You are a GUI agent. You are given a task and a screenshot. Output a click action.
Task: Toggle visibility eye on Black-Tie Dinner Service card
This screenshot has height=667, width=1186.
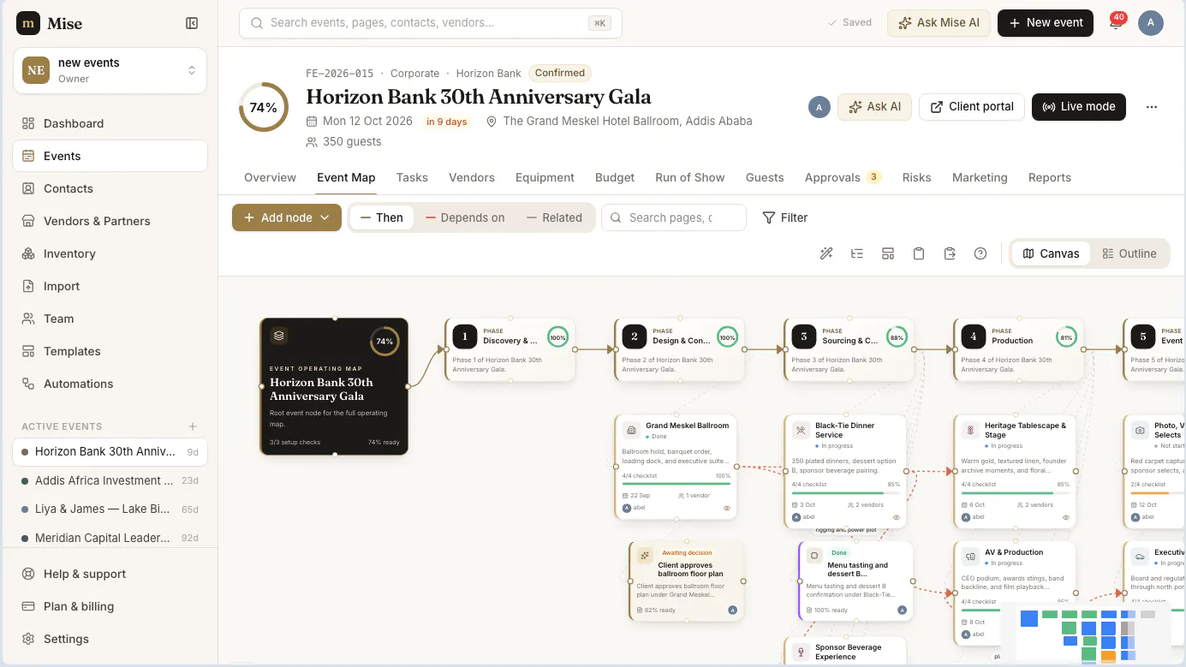pos(897,517)
